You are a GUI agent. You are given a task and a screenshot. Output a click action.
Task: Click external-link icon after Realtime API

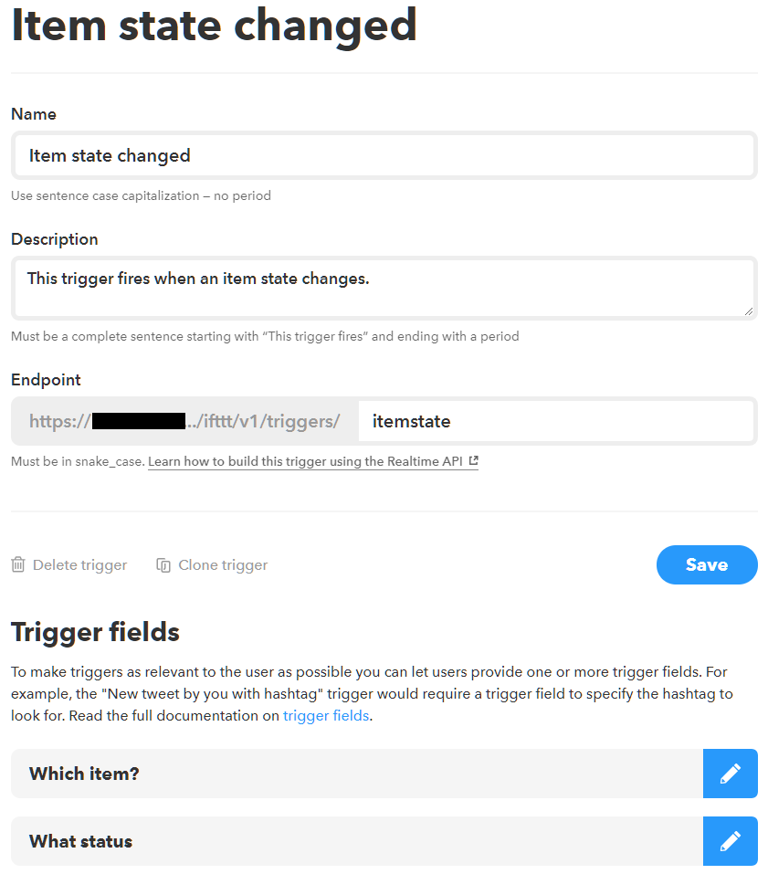pos(473,461)
